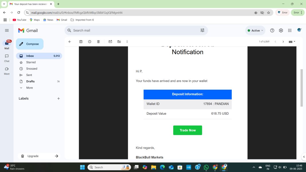Click the Windows taskbar Search box
This screenshot has height=172, width=306.
click(x=109, y=167)
